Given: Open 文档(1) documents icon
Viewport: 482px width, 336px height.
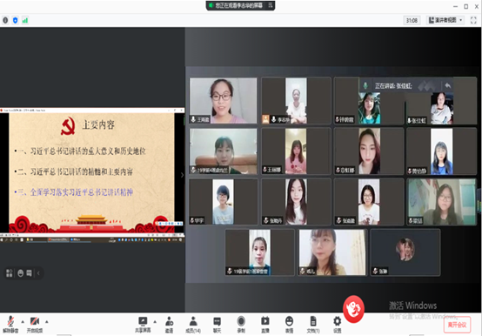Looking at the screenshot, I should tap(313, 325).
